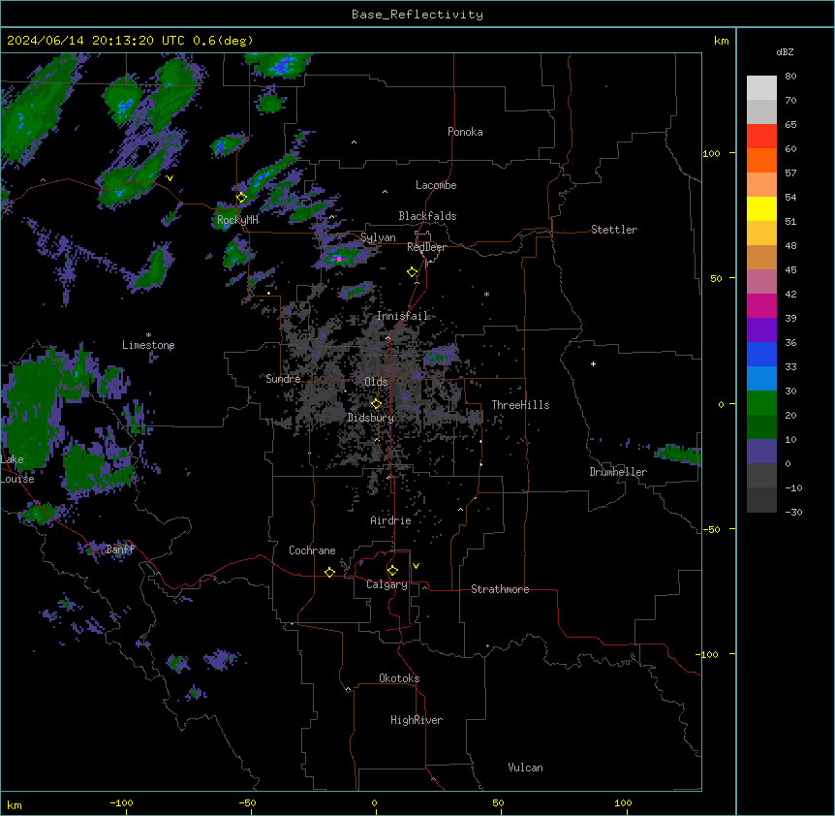Select the yellow diamond marker below Cochrane label
The image size is (835, 816).
329,572
